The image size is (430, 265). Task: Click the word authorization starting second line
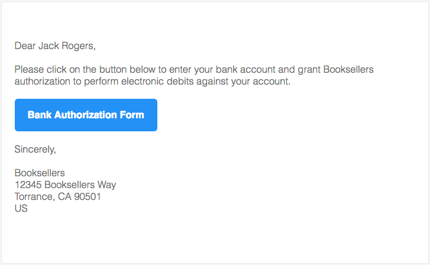tap(42, 82)
